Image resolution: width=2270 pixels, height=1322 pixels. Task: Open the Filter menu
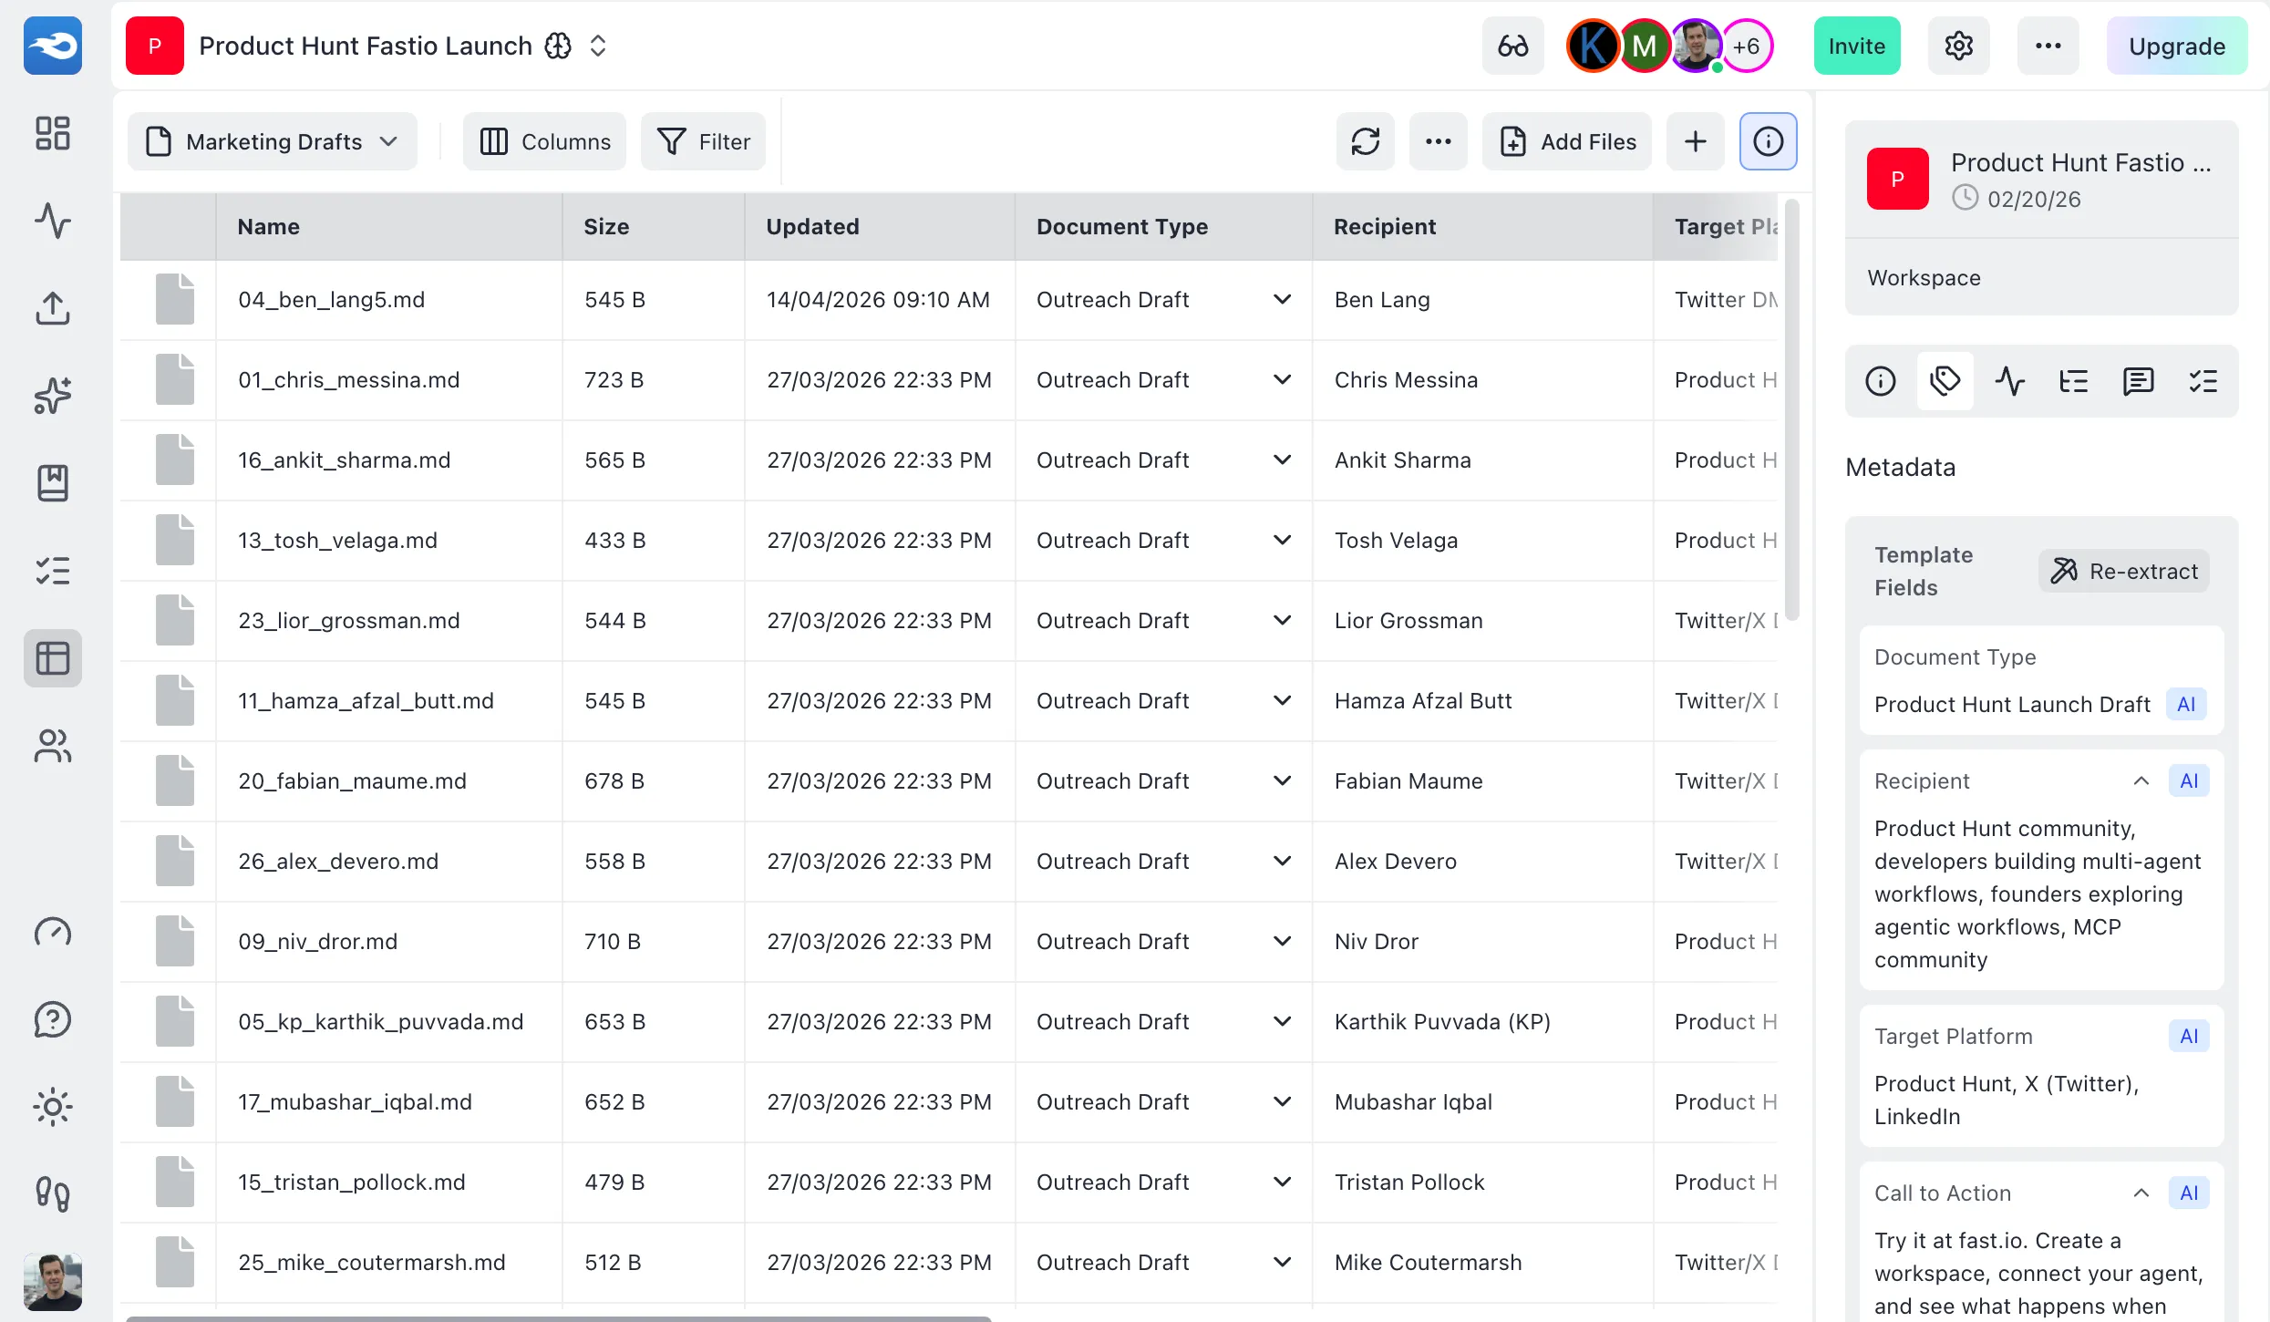(703, 141)
